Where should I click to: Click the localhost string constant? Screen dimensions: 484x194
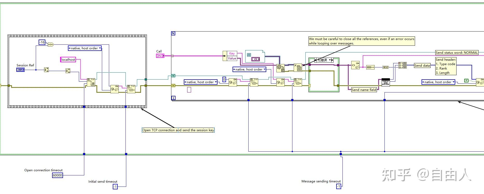click(68, 60)
